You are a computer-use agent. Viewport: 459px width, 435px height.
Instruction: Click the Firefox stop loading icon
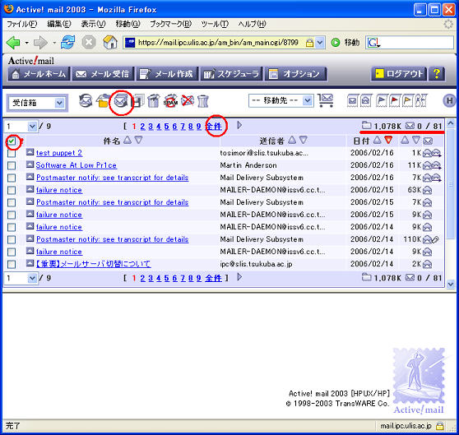click(89, 43)
